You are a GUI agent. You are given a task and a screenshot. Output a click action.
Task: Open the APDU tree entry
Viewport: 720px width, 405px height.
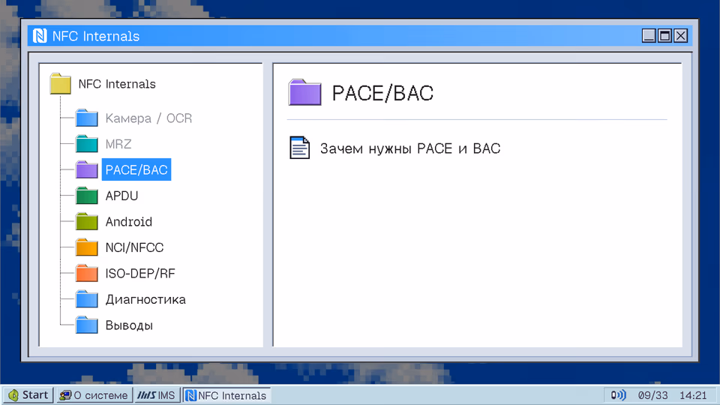click(x=121, y=196)
